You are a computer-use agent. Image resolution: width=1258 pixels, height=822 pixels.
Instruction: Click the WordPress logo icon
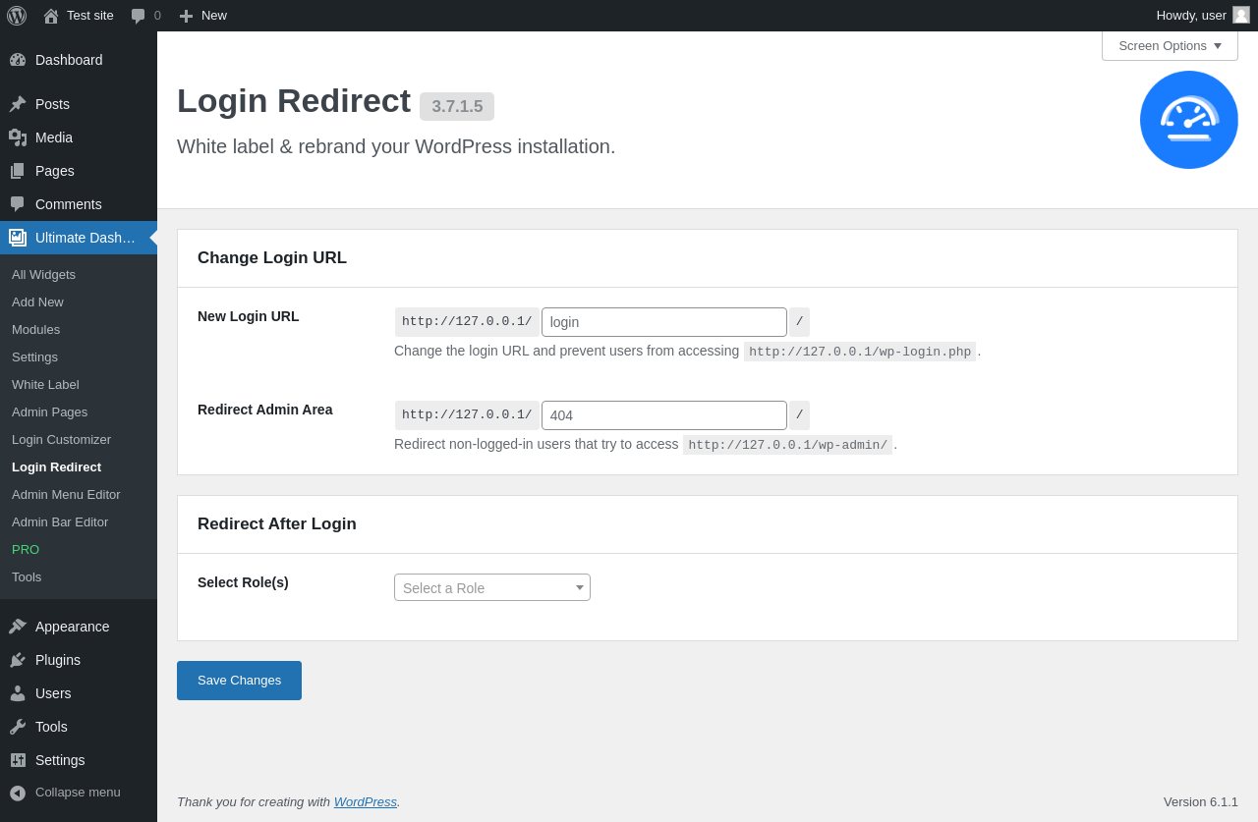(x=17, y=16)
